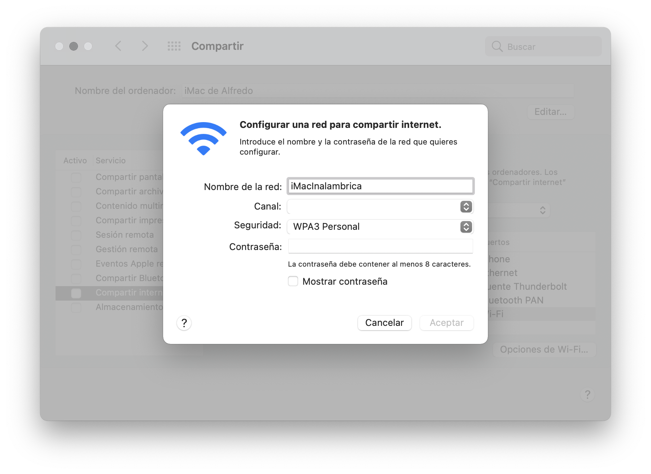
Task: Open the Seguridad WPA3 Personal dropdown
Action: point(380,227)
